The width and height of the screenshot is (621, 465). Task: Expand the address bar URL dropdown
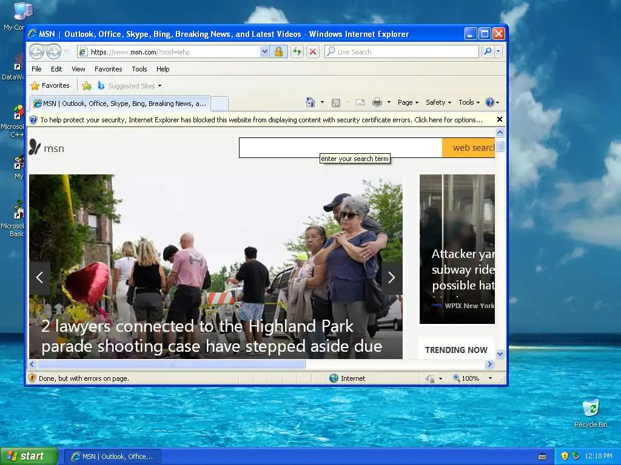coord(264,52)
